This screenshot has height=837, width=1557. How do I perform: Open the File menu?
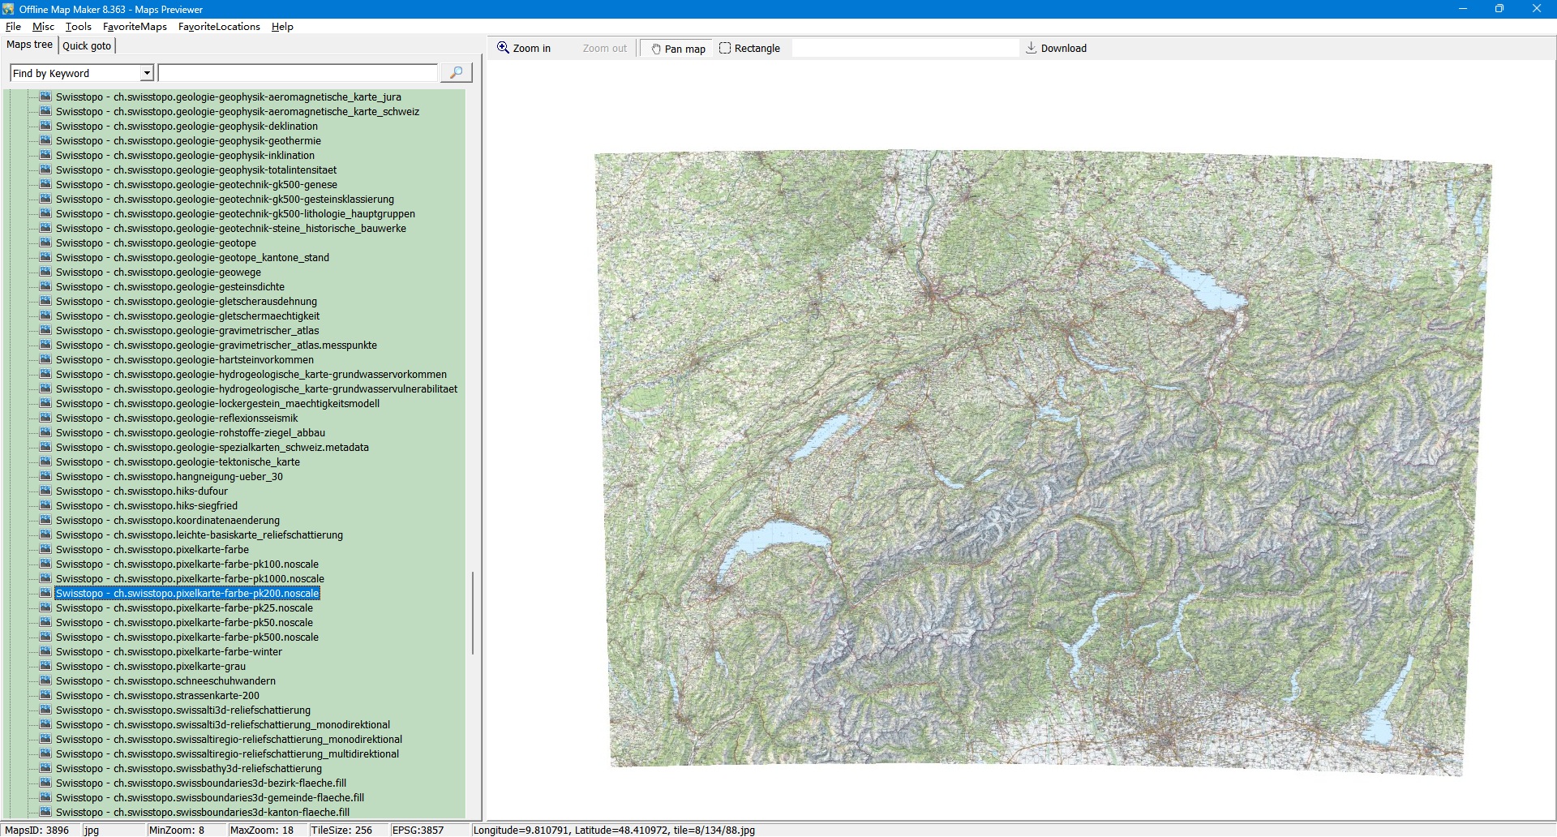13,27
